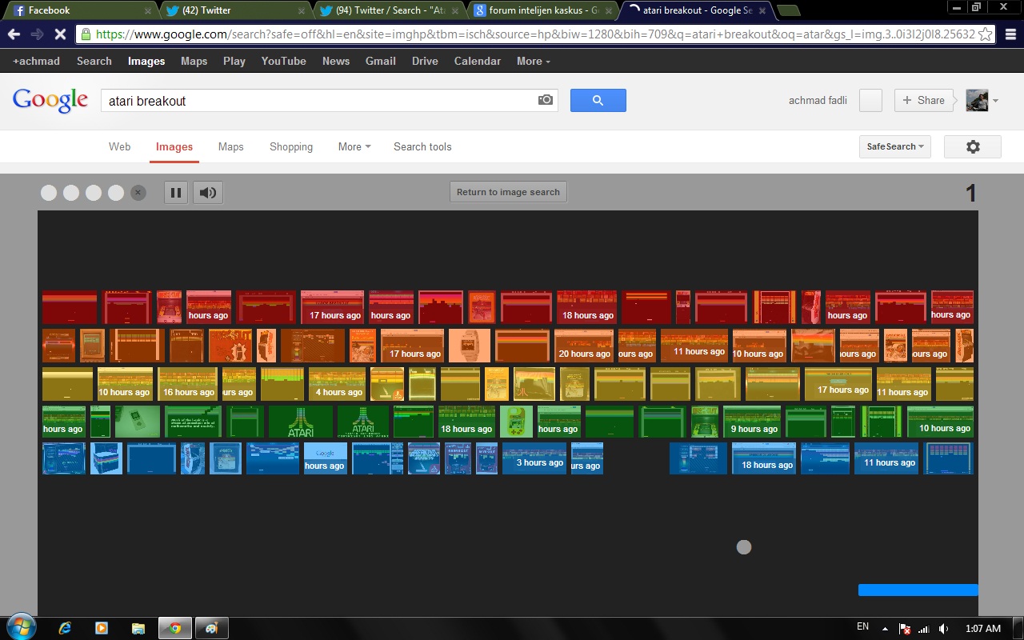Go back with Chrome's back arrow
The width and height of the screenshot is (1024, 640).
[x=14, y=34]
